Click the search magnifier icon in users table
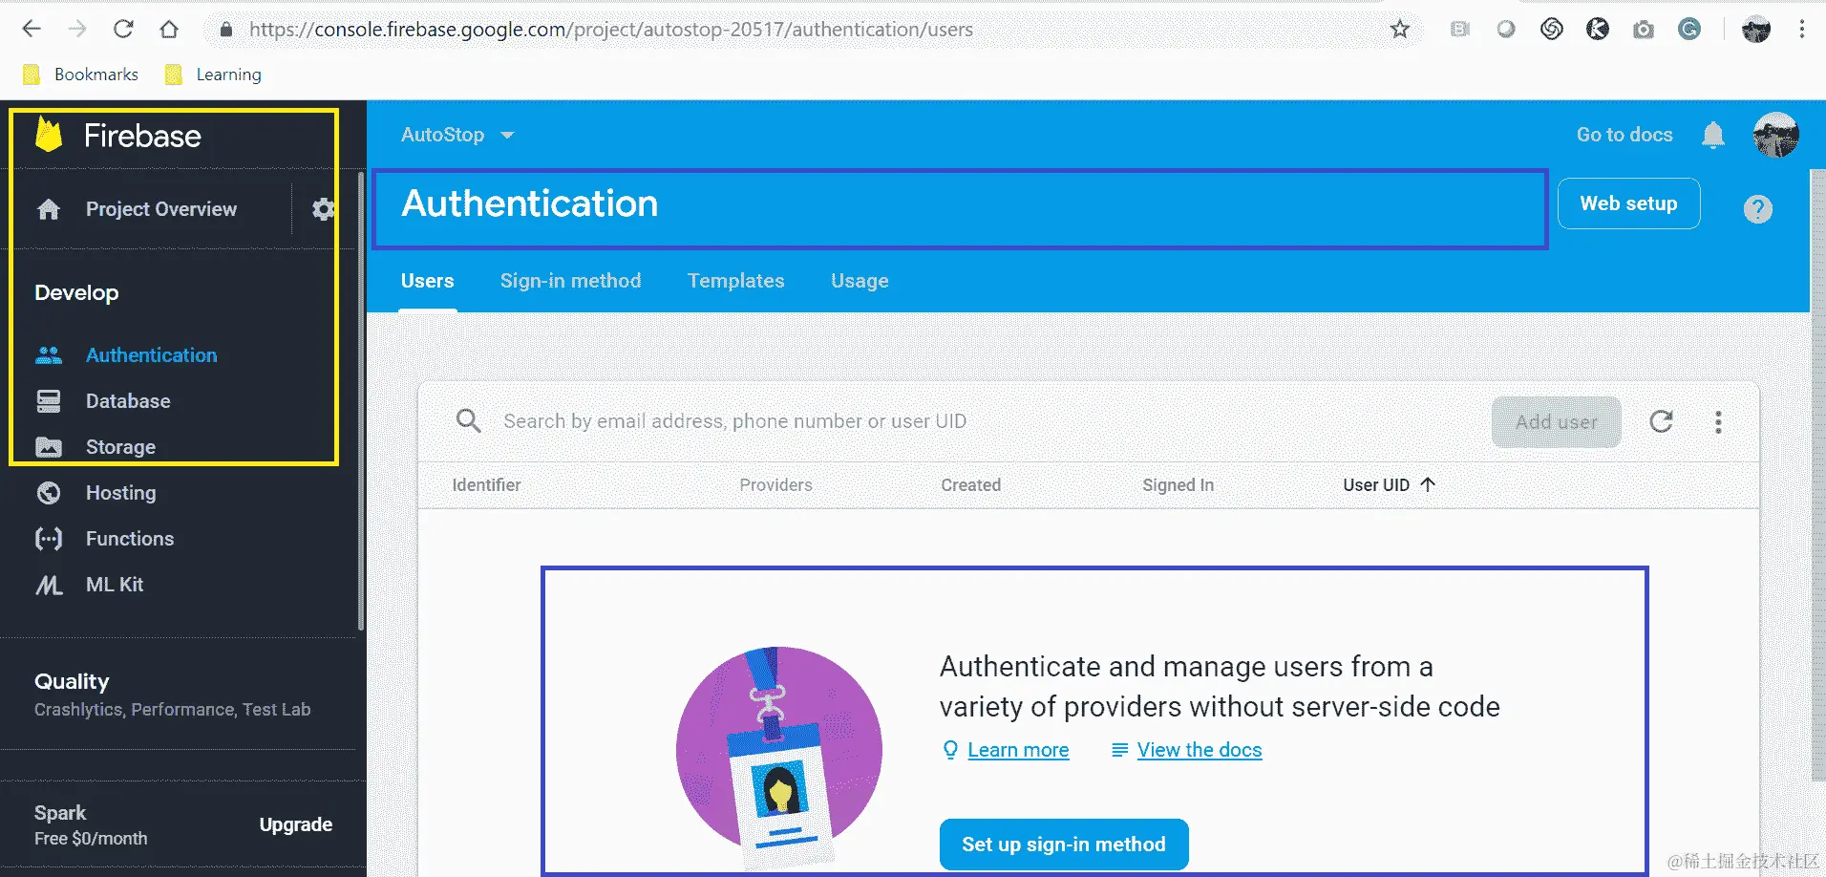The width and height of the screenshot is (1826, 877). click(468, 420)
